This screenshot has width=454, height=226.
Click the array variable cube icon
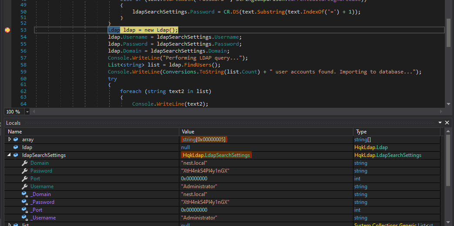16,140
